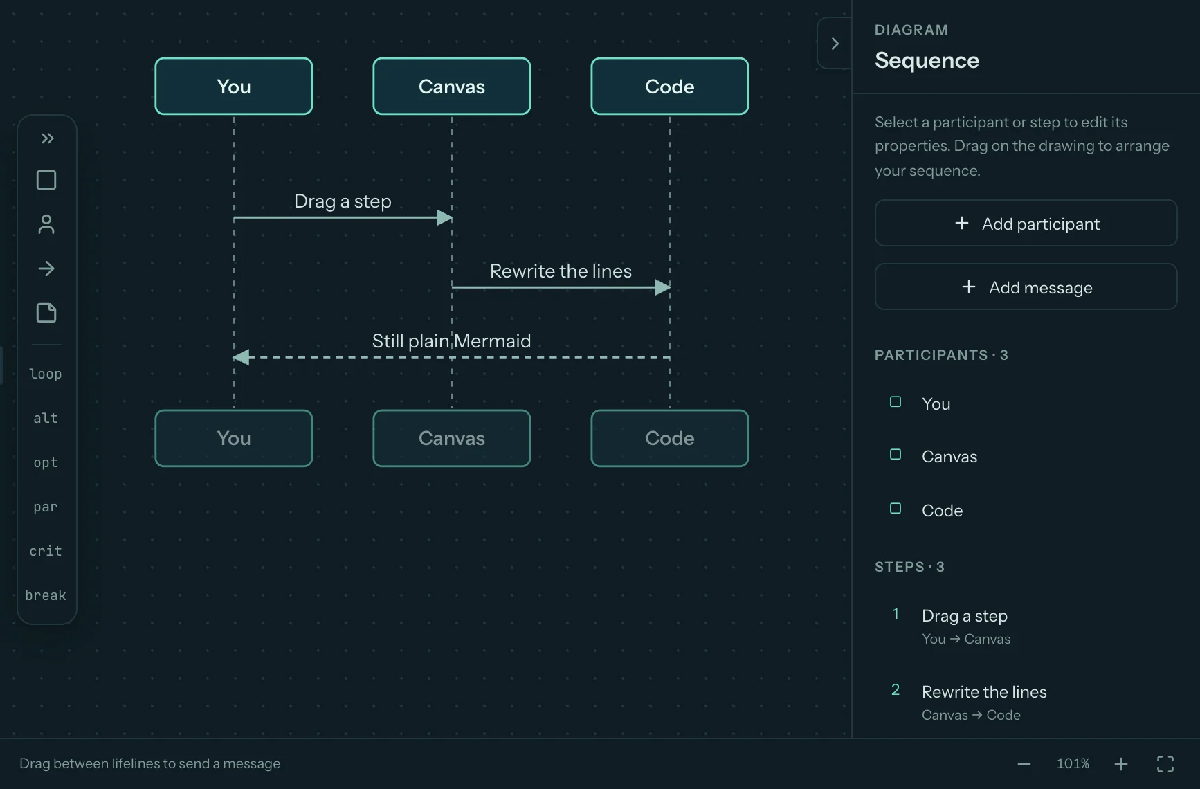Click Add message button
The width and height of the screenshot is (1200, 789).
pyautogui.click(x=1026, y=287)
